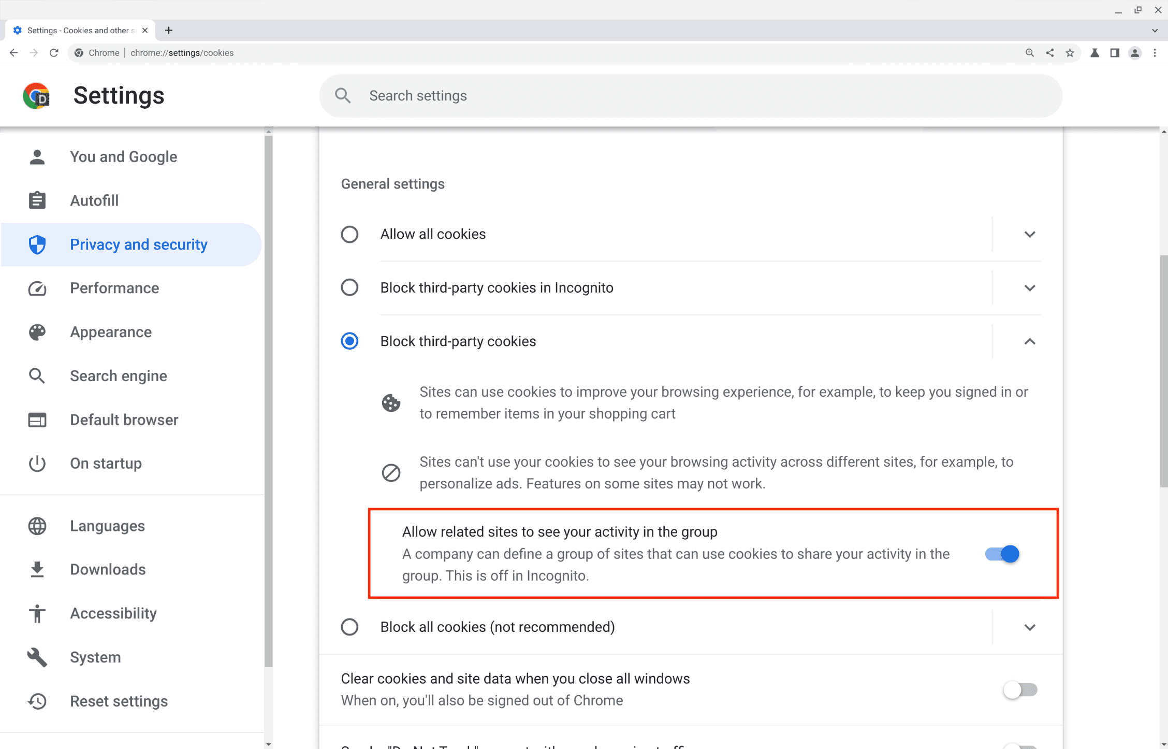Screen dimensions: 1168x749
Task: Click the reload page icon
Action: pyautogui.click(x=54, y=53)
